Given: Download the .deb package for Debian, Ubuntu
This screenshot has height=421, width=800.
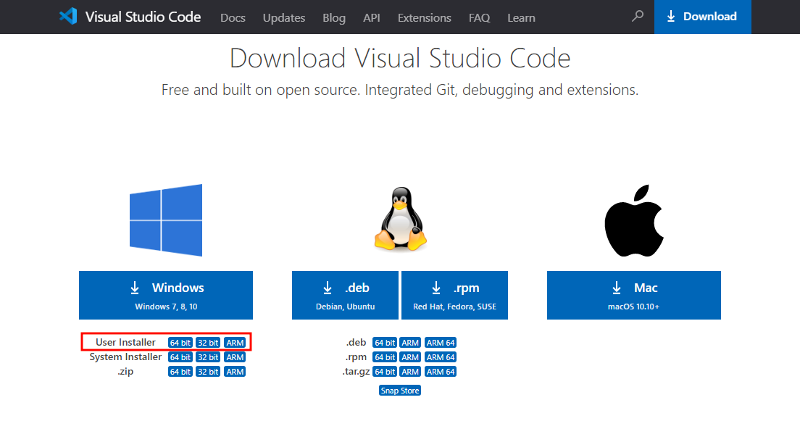Looking at the screenshot, I should click(x=345, y=295).
